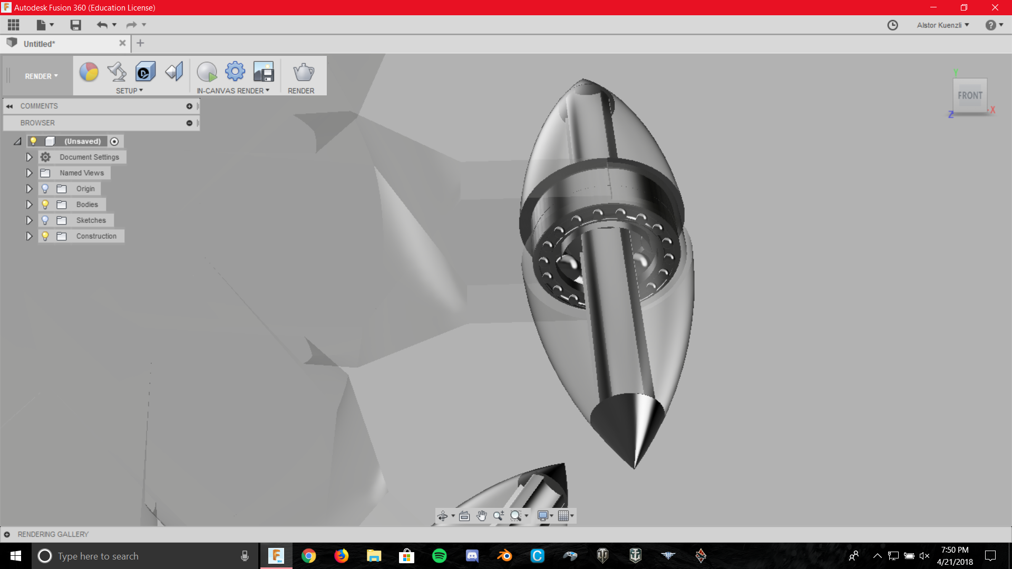Open the RENDER workspace dropdown
The width and height of the screenshot is (1012, 569).
(x=41, y=76)
